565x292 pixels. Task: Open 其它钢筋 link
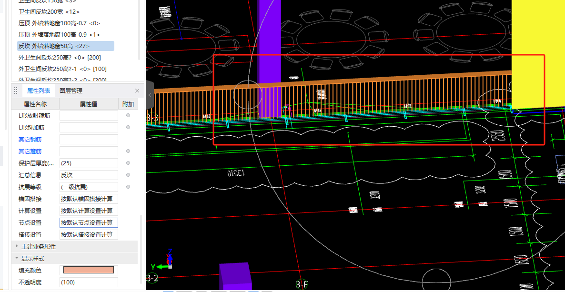click(x=29, y=139)
